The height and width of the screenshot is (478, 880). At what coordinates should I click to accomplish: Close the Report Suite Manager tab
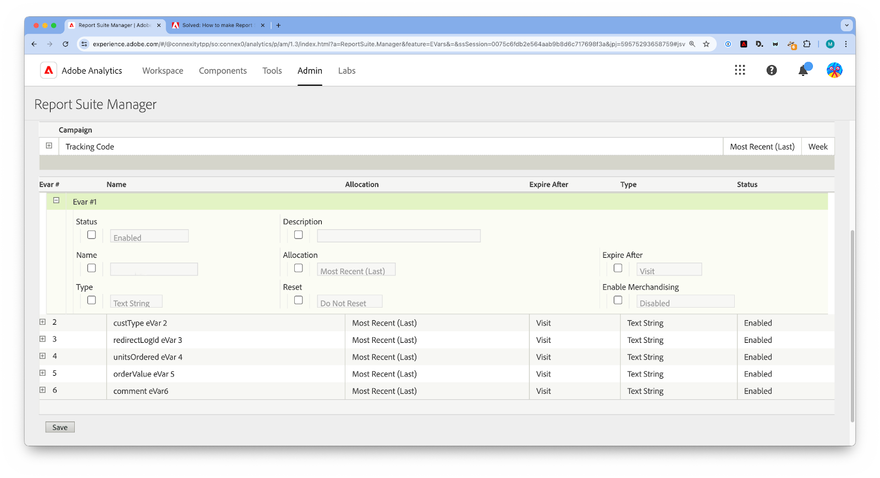point(159,25)
